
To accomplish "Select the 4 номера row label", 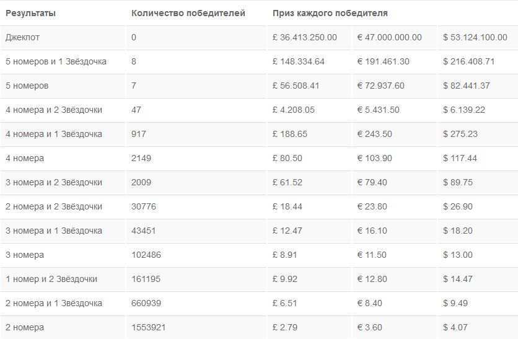I will click(25, 158).
